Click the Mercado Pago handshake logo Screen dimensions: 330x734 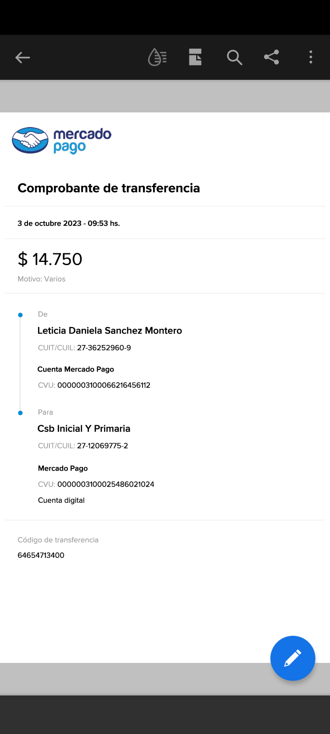tap(30, 140)
